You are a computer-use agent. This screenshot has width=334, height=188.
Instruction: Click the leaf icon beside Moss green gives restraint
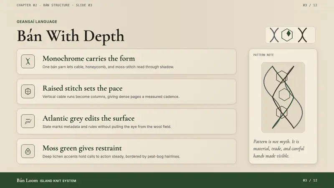coord(28,151)
